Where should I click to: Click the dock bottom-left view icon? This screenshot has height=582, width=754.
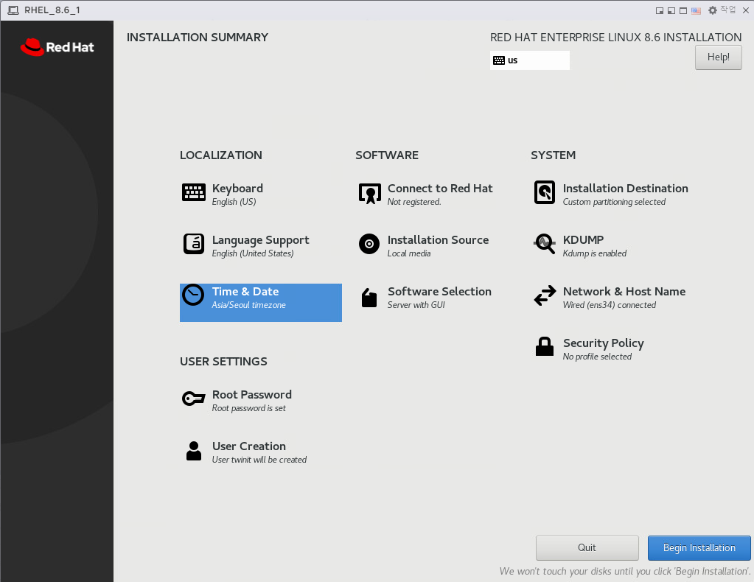tap(671, 10)
